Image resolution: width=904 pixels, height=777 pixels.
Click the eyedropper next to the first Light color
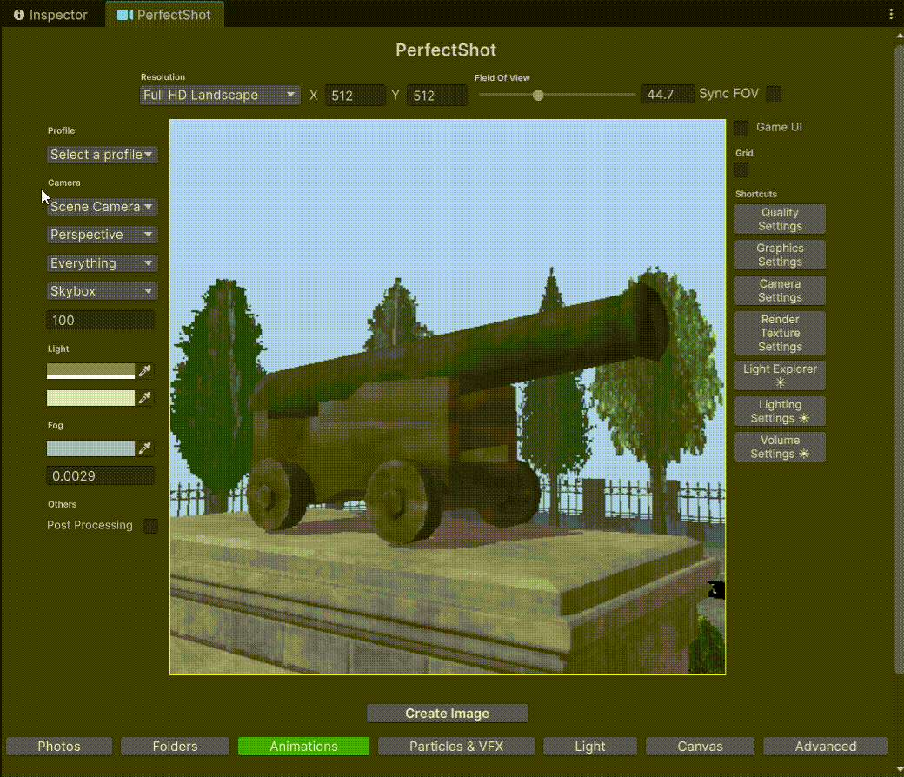145,372
